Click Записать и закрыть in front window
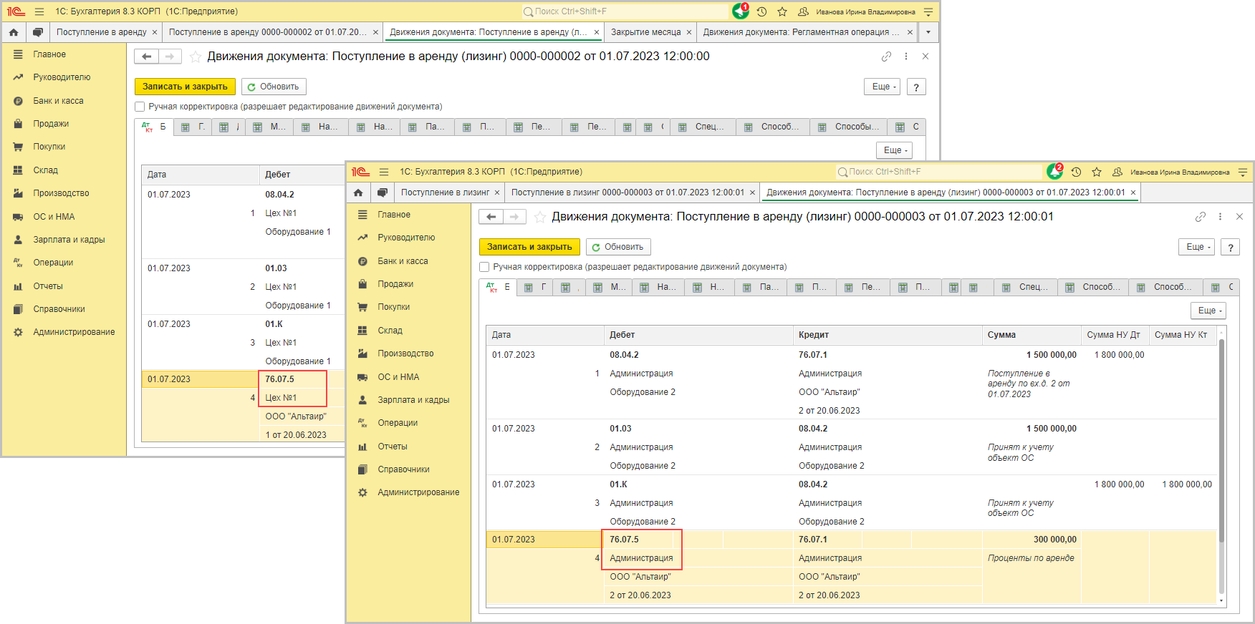The width and height of the screenshot is (1255, 624). (529, 247)
